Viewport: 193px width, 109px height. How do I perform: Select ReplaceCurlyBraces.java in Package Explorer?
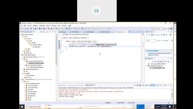(x=36, y=63)
